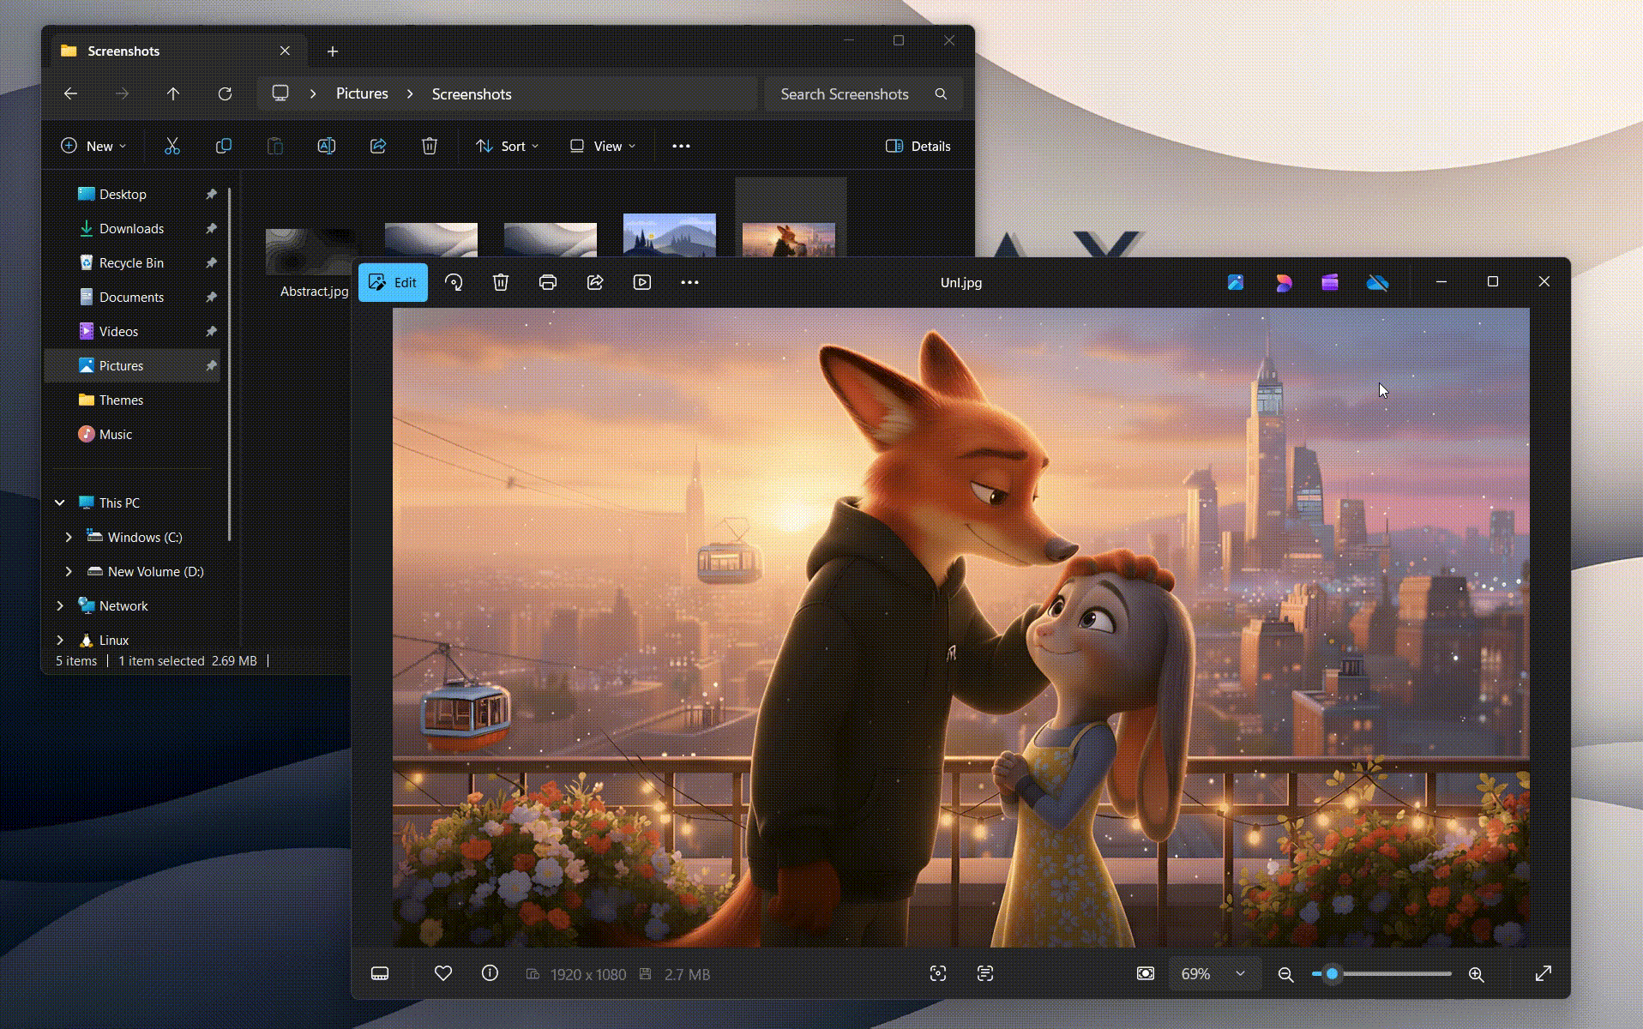The height and width of the screenshot is (1029, 1643).
Task: Go back in File Explorer
Action: pos(71,93)
